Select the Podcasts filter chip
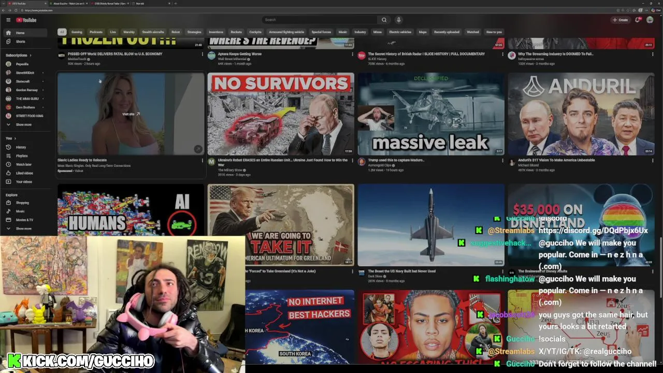 96,32
